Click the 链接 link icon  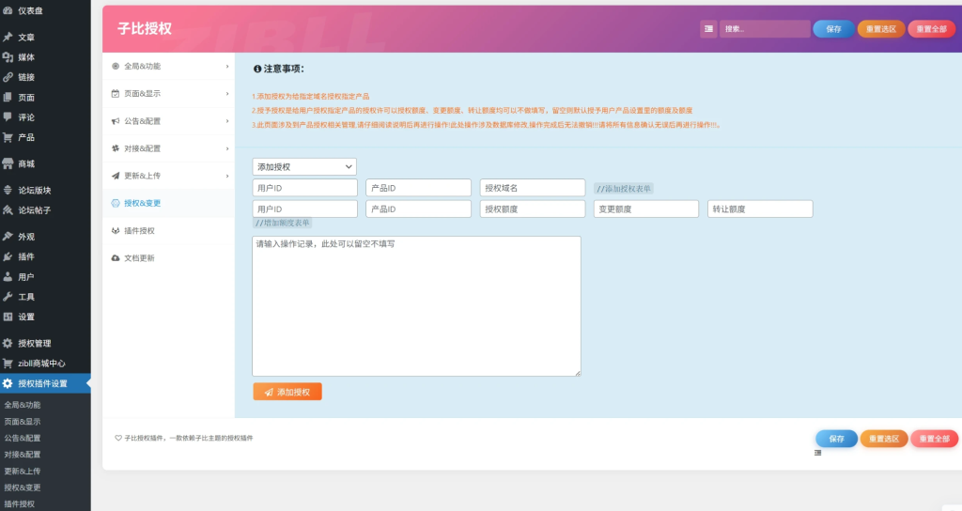click(8, 77)
